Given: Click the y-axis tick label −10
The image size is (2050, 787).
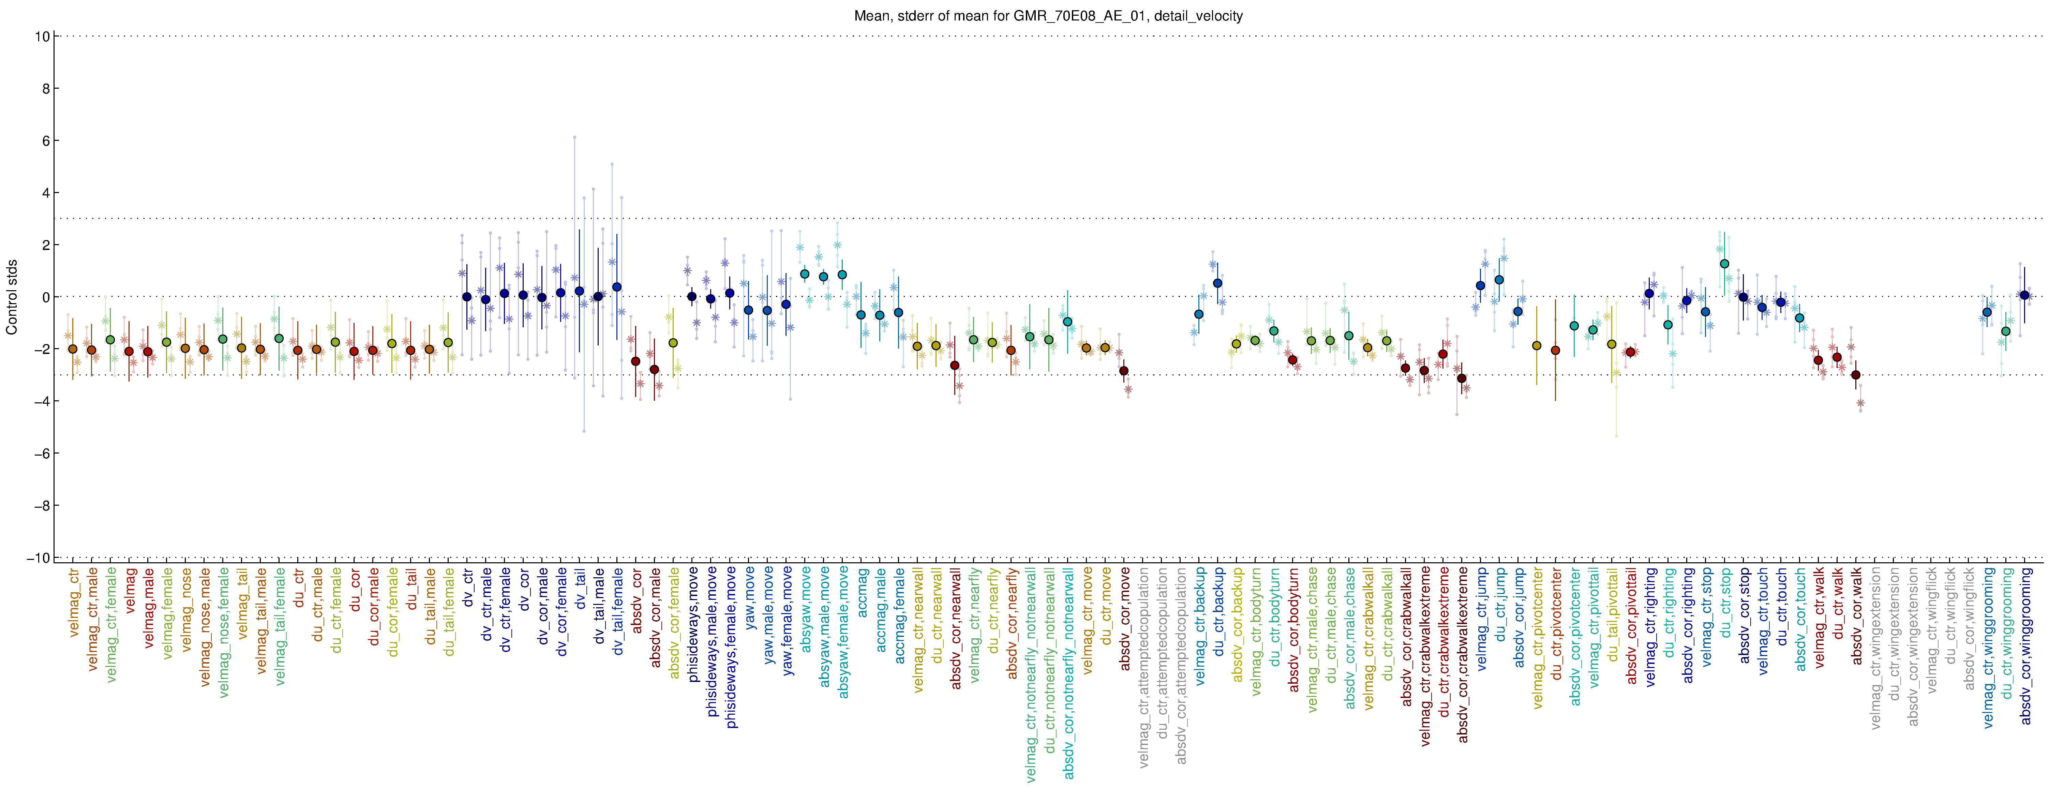Looking at the screenshot, I should (x=38, y=558).
